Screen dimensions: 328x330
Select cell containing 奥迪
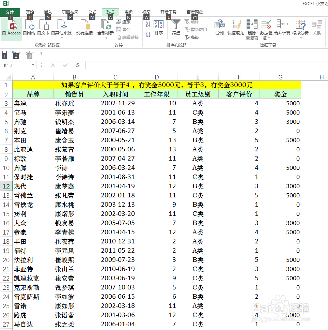(x=33, y=103)
